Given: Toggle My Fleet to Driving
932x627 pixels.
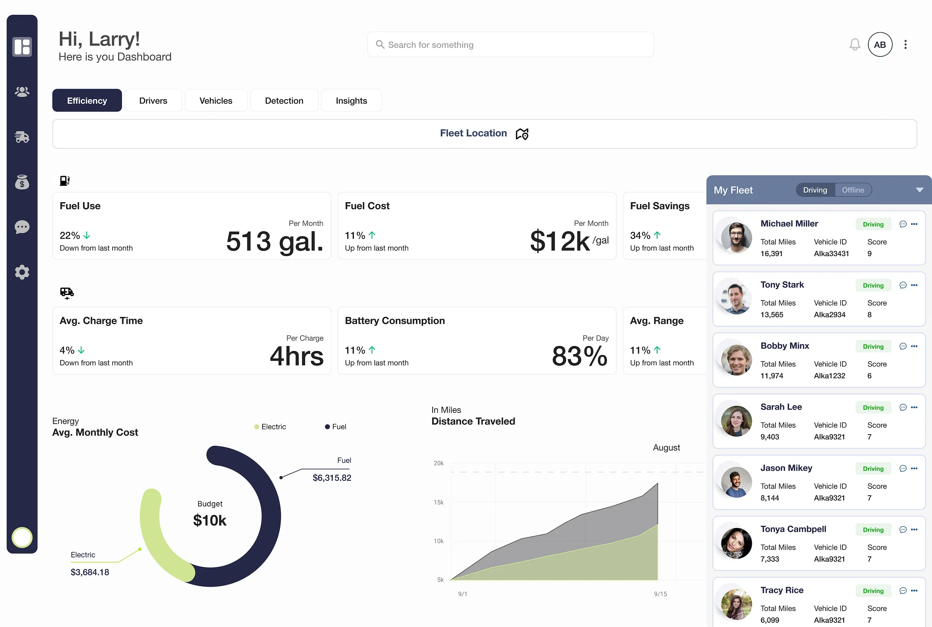Looking at the screenshot, I should pyautogui.click(x=815, y=190).
